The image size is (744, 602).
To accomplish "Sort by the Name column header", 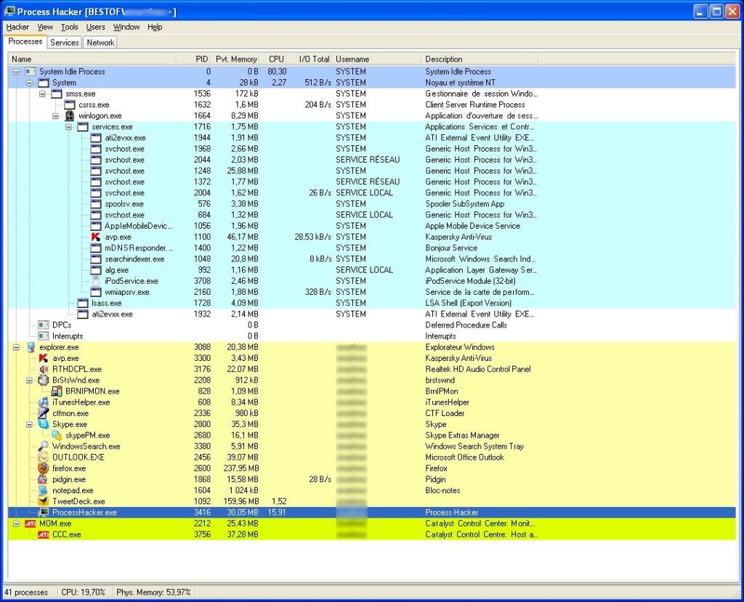I will coord(92,59).
